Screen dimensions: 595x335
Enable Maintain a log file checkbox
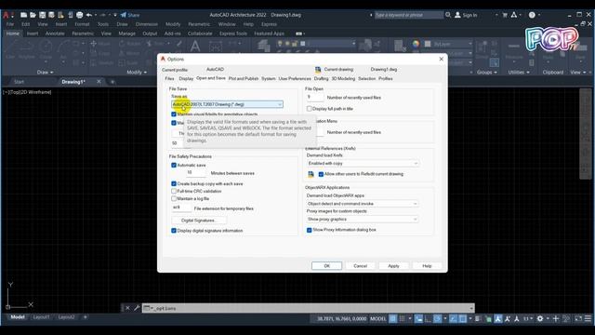coord(174,198)
